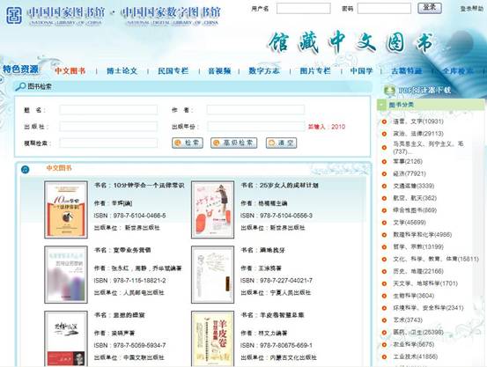Switch to the 博士论文 tab

click(x=122, y=71)
